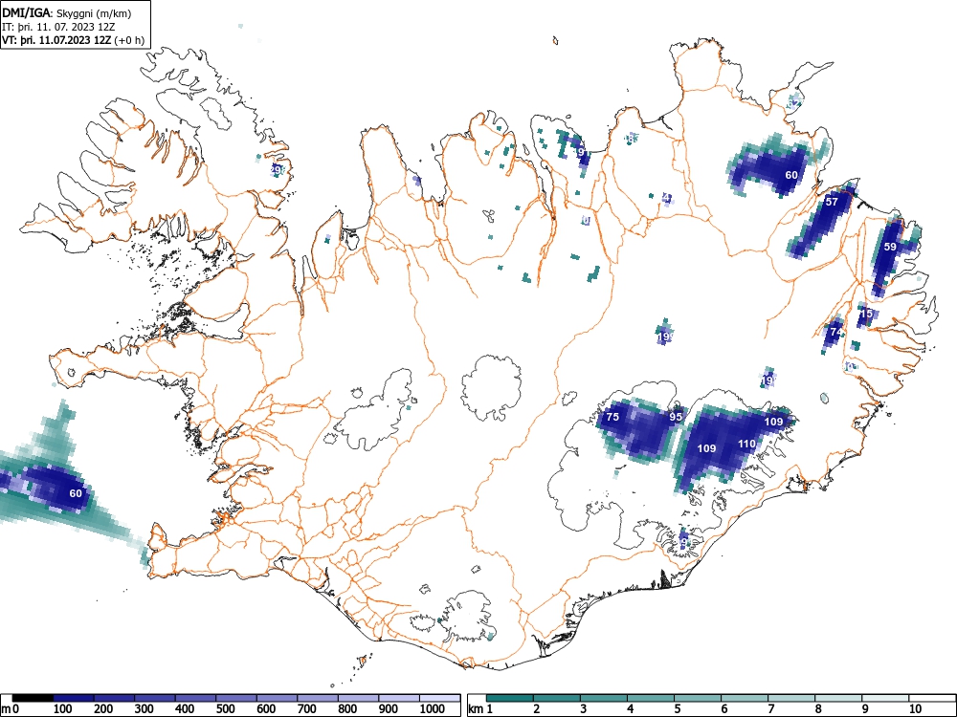
Task: Click the visibility value '110' on the map
Action: [747, 444]
